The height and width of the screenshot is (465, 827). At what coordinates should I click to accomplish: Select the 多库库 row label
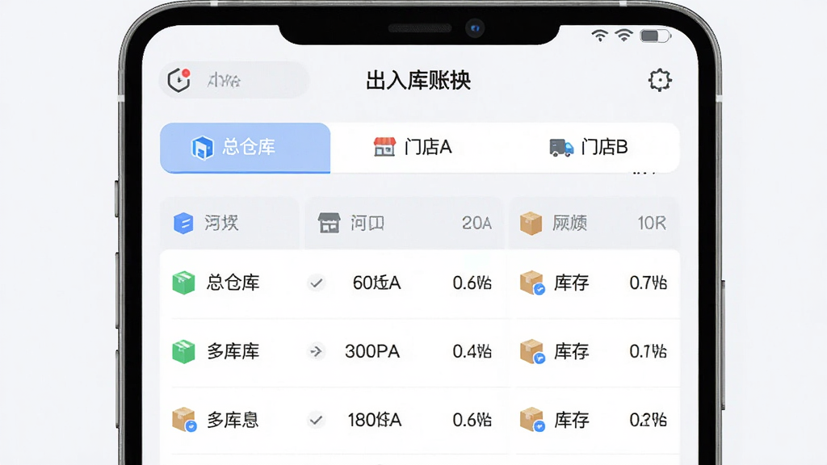point(233,351)
